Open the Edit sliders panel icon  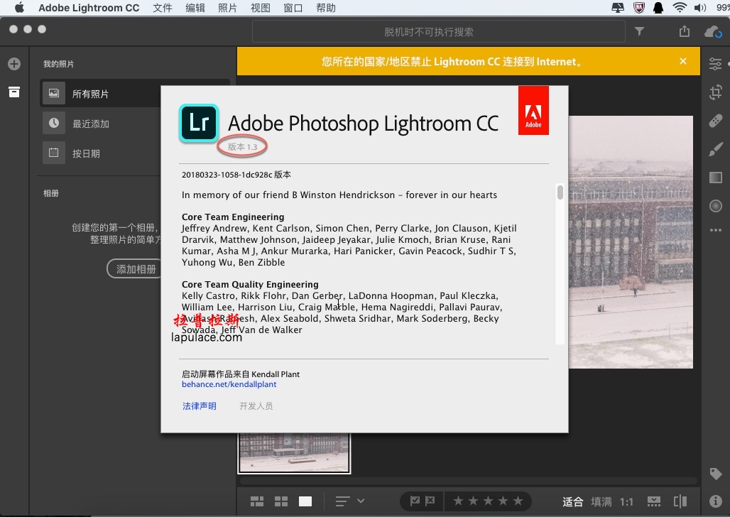(716, 64)
